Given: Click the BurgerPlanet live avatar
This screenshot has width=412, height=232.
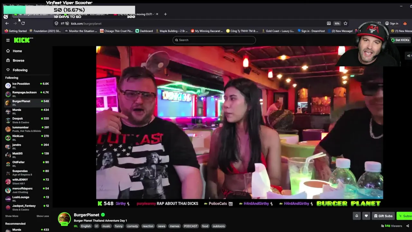Looking at the screenshot, I should coord(64,219).
